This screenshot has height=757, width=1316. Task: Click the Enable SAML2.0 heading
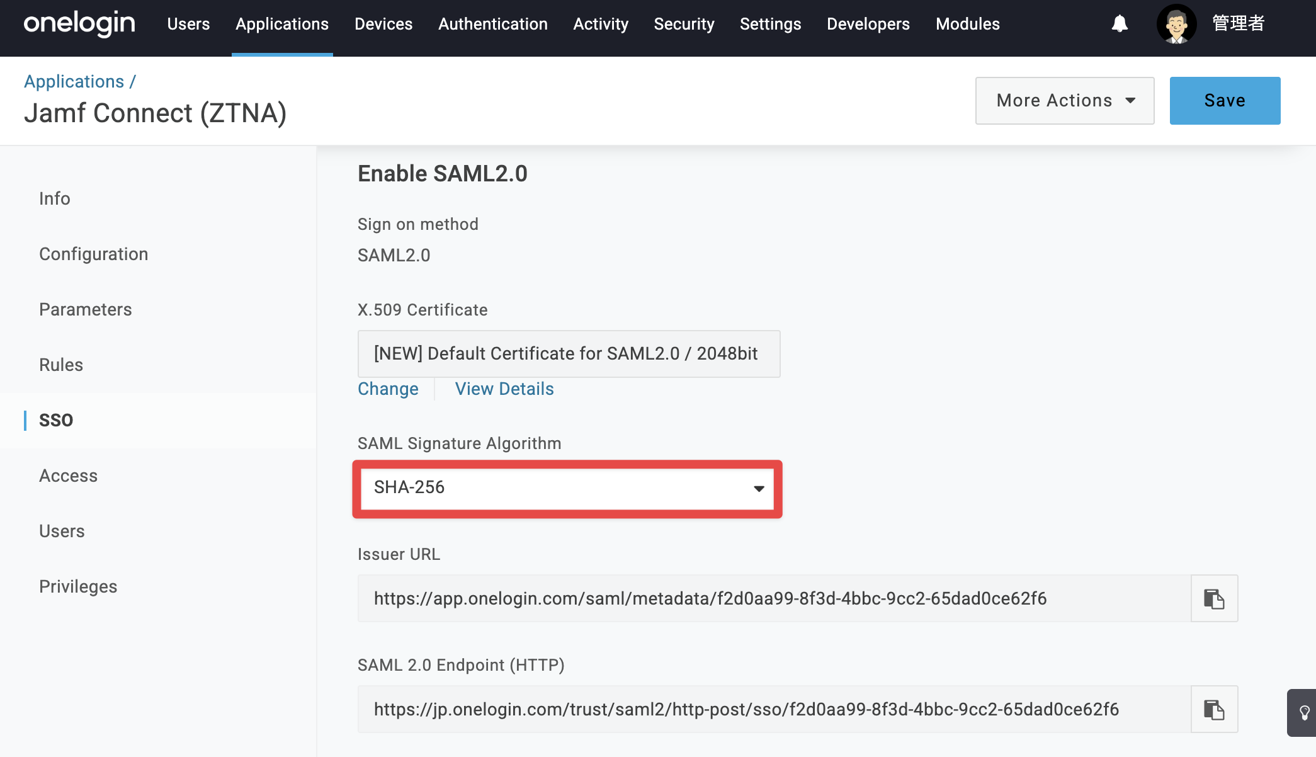point(443,173)
